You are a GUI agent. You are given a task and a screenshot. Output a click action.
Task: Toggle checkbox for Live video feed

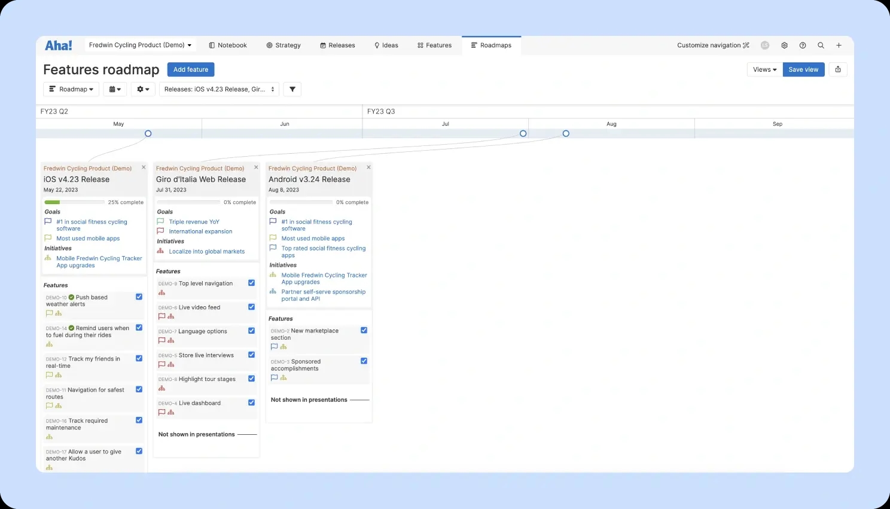251,307
